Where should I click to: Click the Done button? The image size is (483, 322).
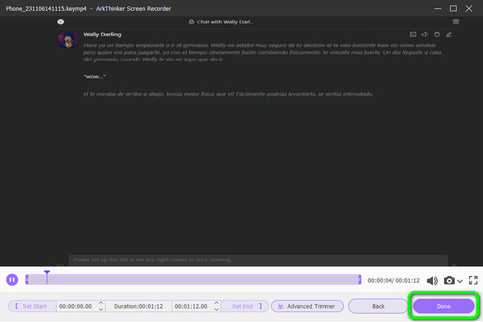[444, 306]
